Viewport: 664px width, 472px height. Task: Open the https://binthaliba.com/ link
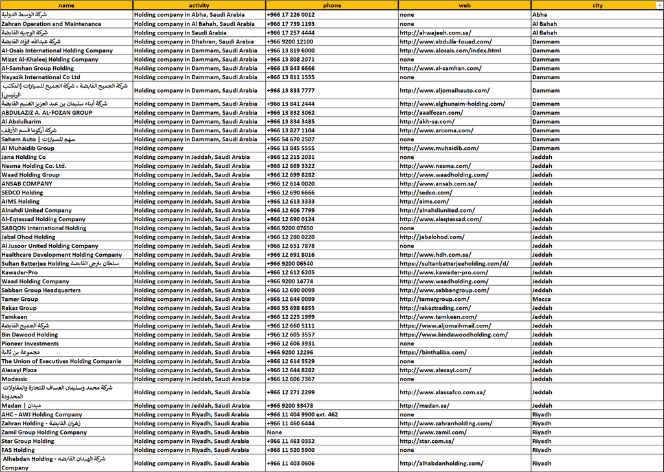(433, 353)
